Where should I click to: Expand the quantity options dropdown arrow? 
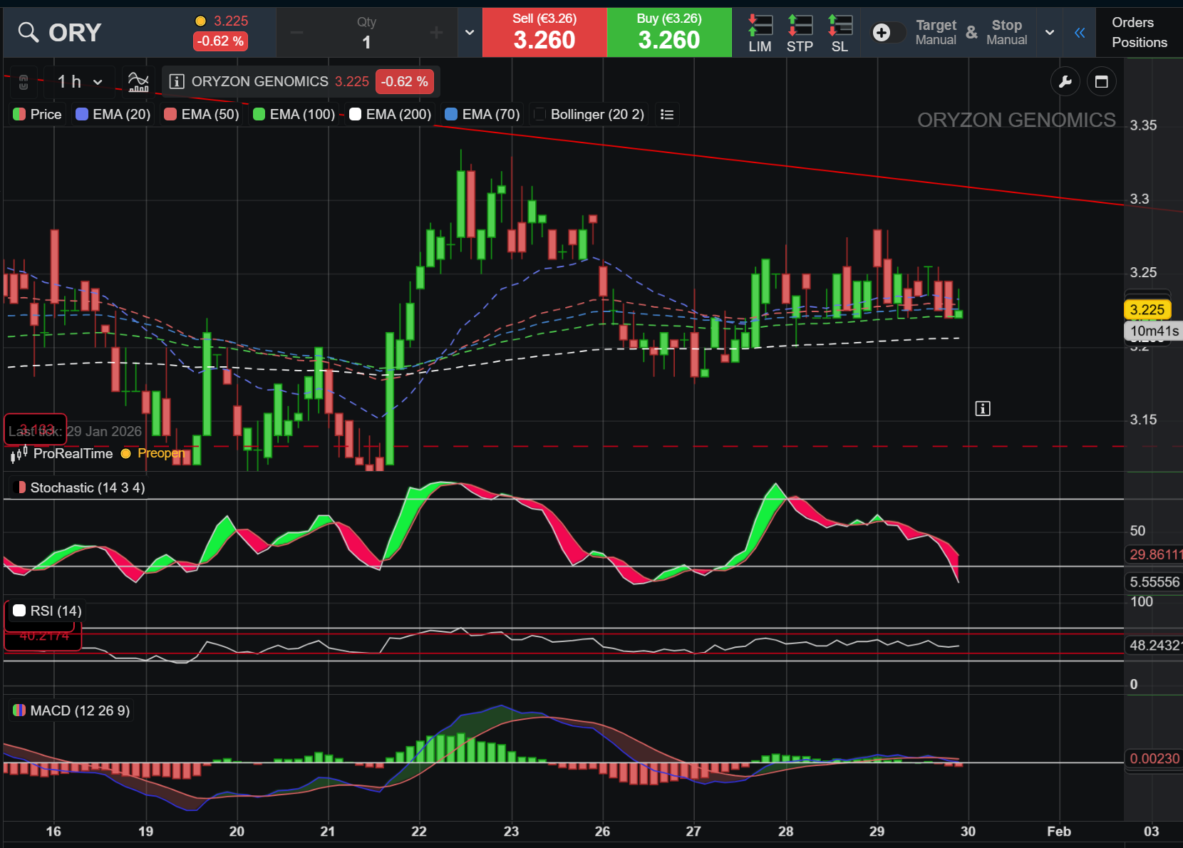tap(470, 33)
